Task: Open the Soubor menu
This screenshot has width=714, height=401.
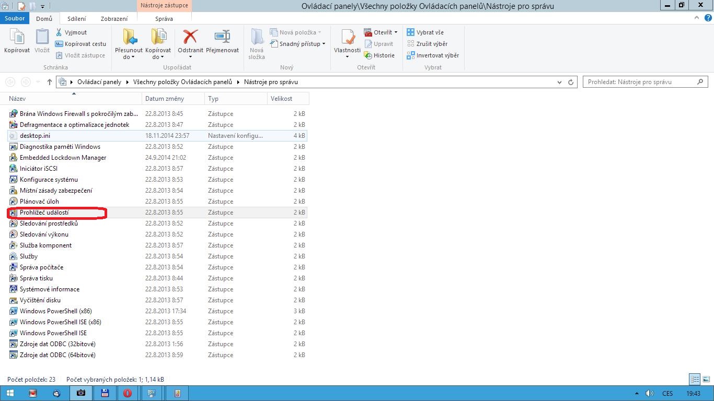Action: click(15, 19)
